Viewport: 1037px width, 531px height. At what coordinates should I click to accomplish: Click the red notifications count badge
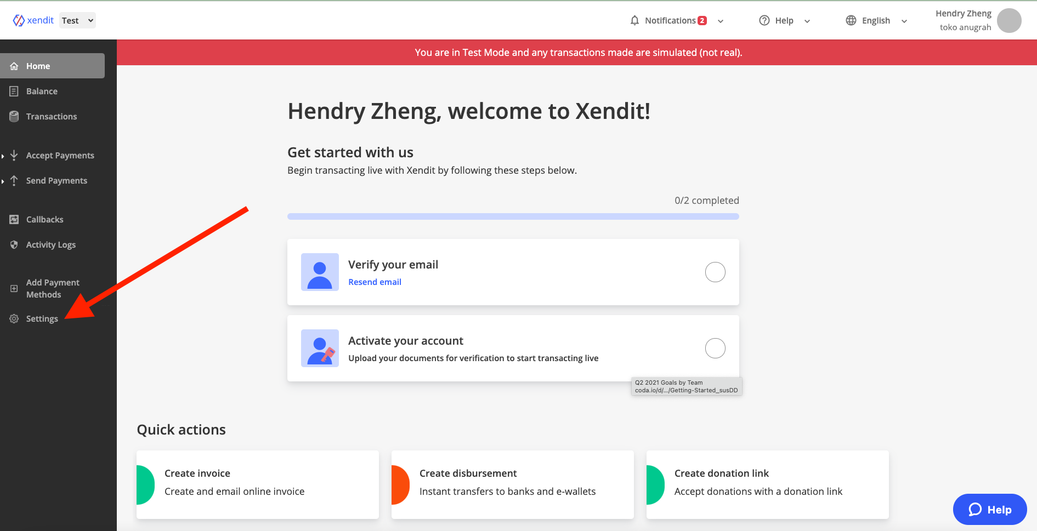702,21
